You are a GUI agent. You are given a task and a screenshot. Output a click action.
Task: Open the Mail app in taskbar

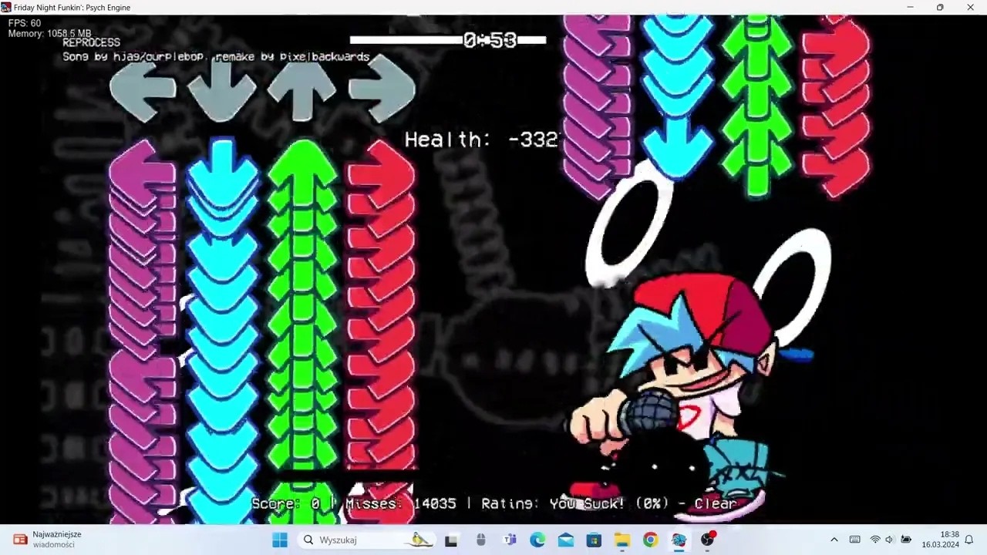point(566,540)
